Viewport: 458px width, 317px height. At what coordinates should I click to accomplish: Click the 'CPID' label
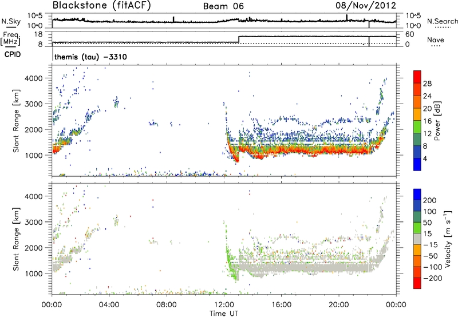(x=13, y=54)
